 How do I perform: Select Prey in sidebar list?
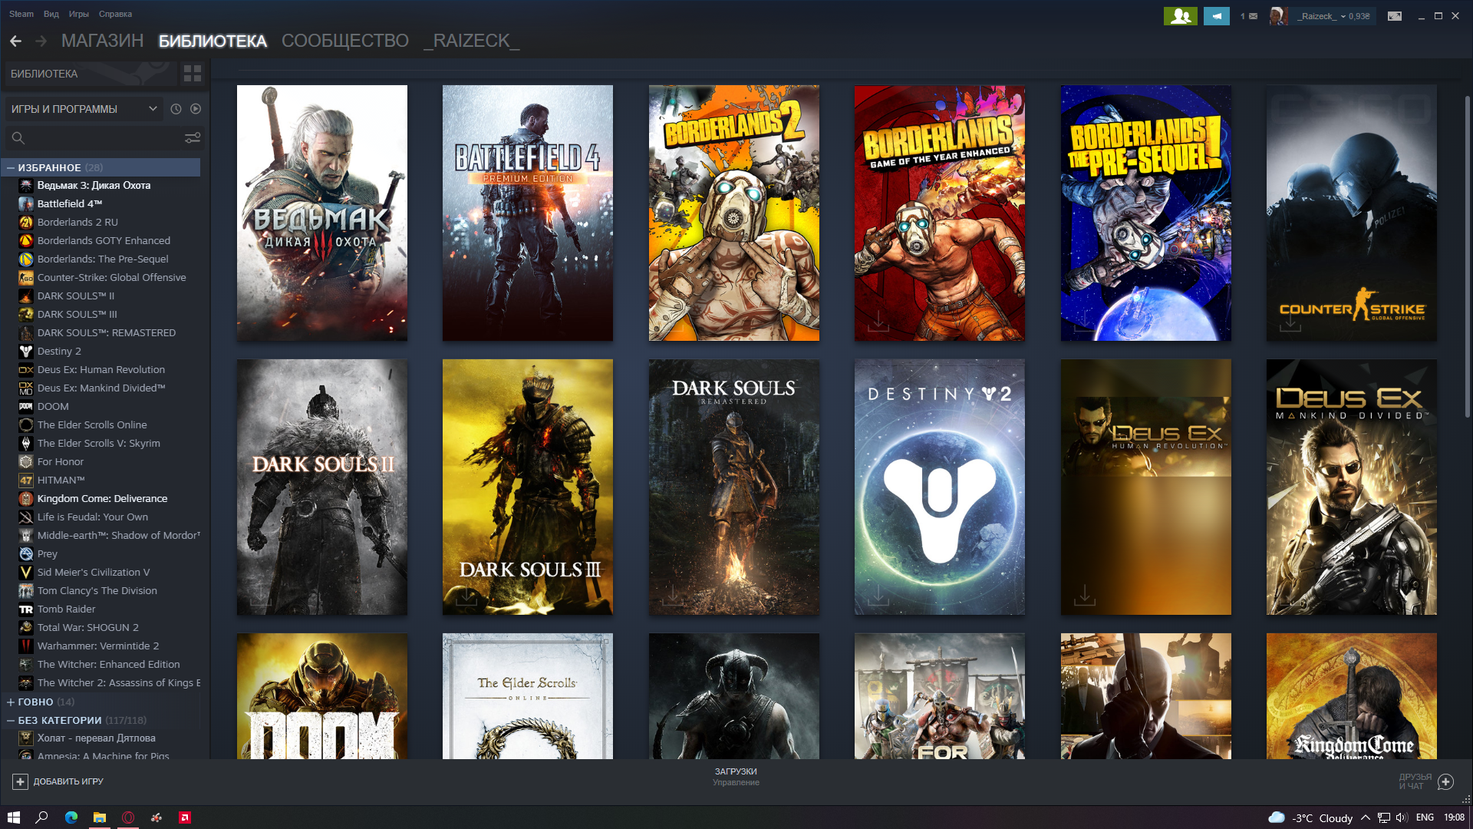pos(48,553)
